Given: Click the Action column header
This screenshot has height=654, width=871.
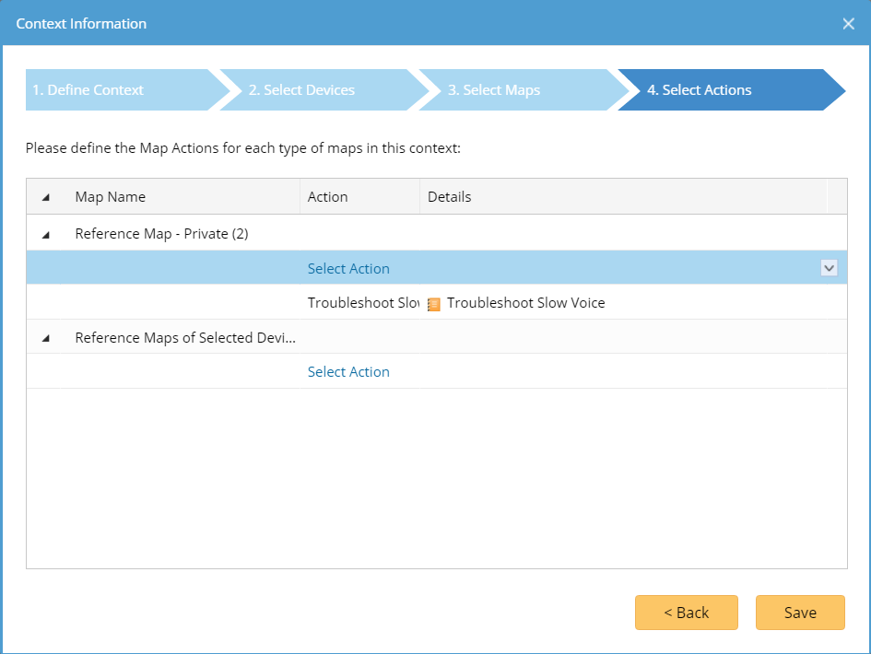Looking at the screenshot, I should [328, 197].
